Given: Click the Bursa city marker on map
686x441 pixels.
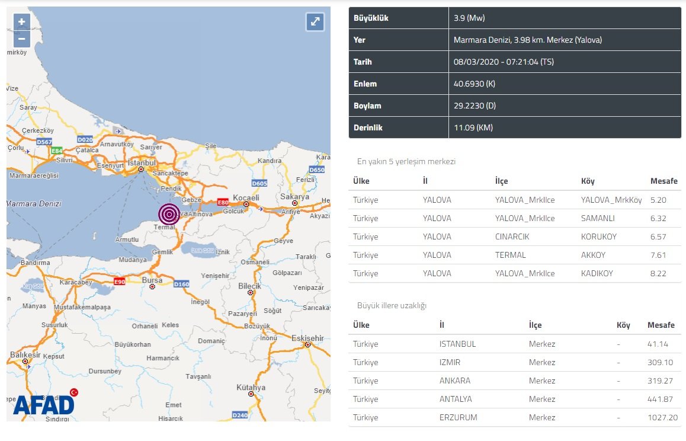Looking at the screenshot, I should coord(153,286).
